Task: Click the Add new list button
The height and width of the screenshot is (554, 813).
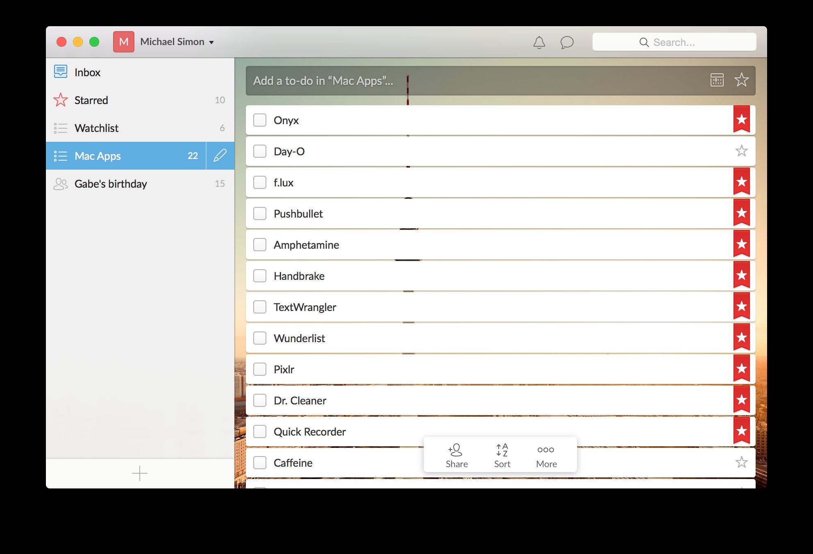Action: (x=139, y=474)
